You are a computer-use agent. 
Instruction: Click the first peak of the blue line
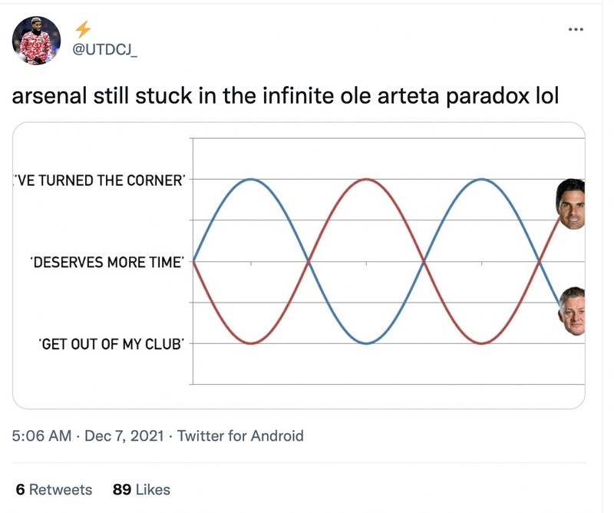click(251, 179)
